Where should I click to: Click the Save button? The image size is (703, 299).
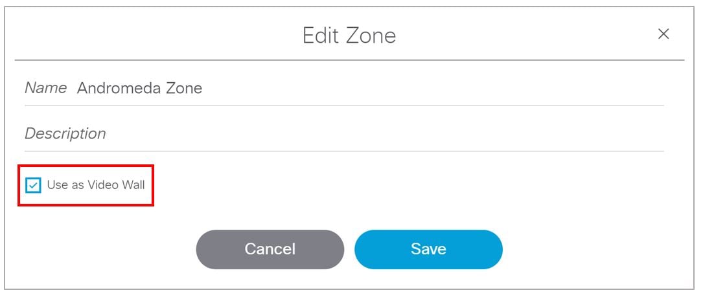[428, 249]
